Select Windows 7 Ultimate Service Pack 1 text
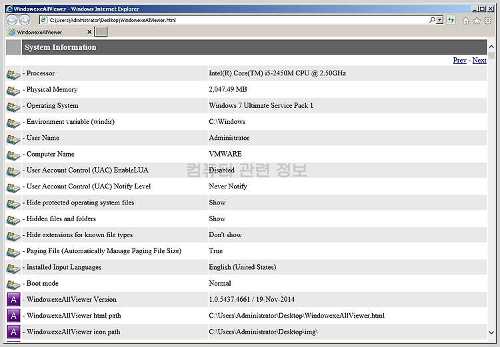The width and height of the screenshot is (500, 347). point(261,105)
